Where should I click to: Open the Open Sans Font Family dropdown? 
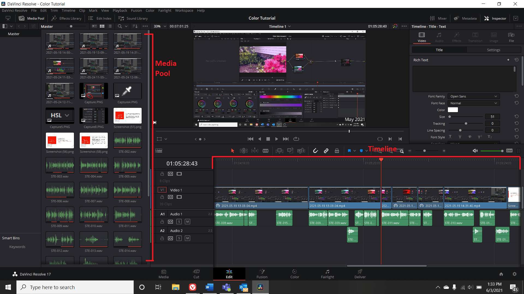tap(474, 96)
